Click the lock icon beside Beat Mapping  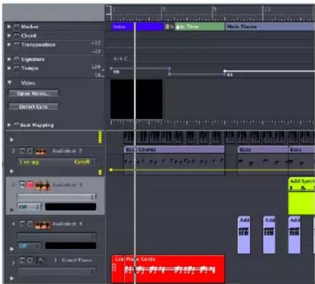[16, 125]
